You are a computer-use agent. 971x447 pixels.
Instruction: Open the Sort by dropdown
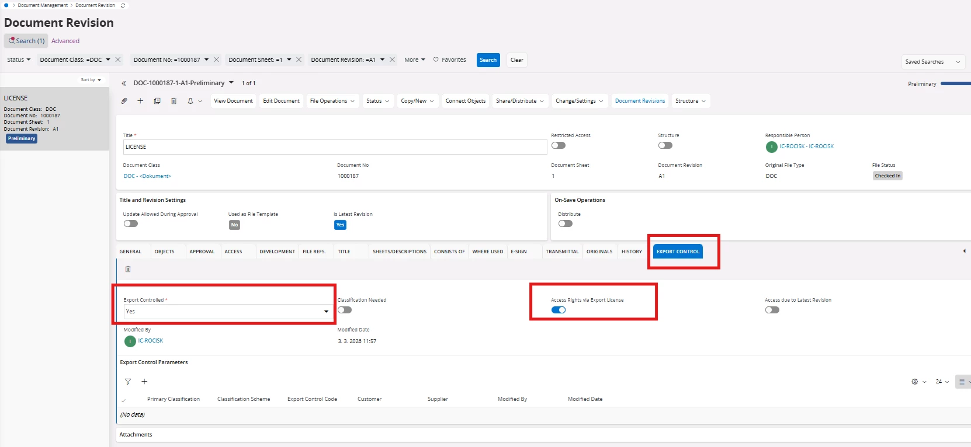tap(91, 80)
